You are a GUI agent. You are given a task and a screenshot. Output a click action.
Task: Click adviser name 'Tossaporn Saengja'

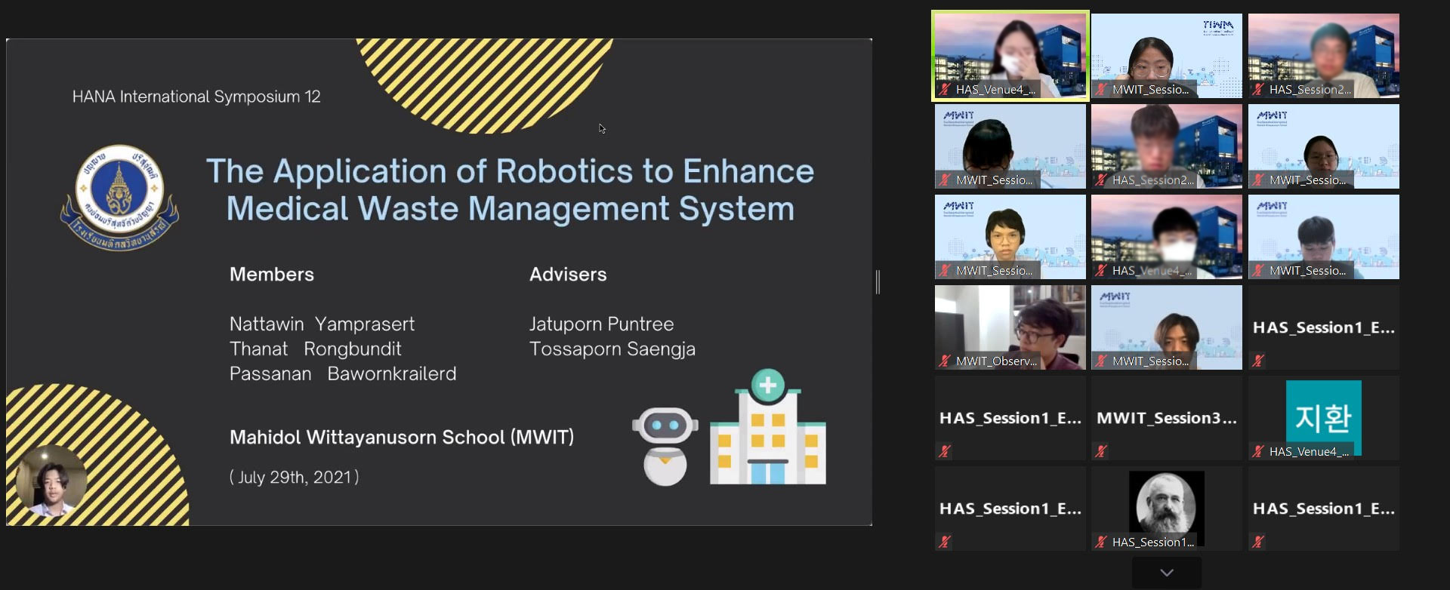[x=612, y=349]
